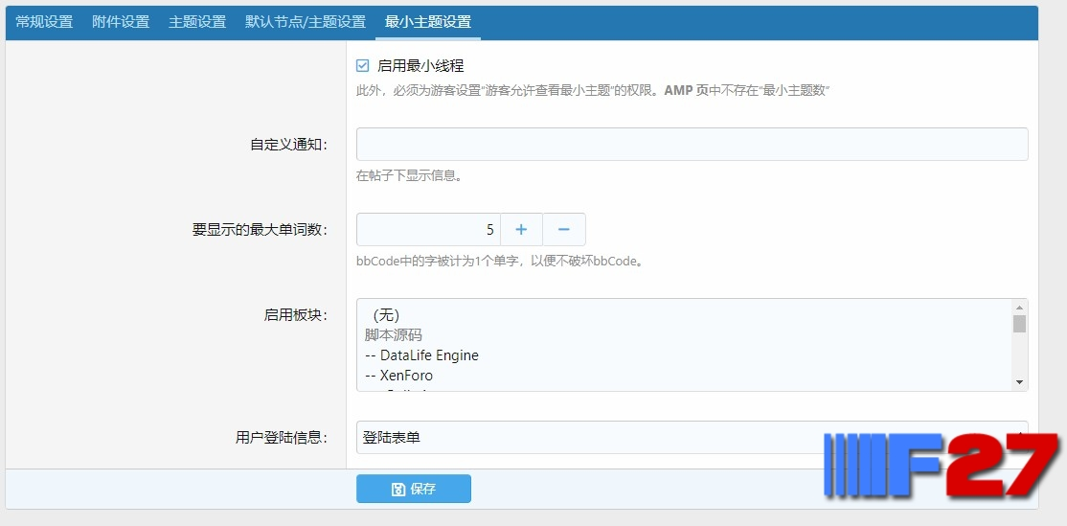The width and height of the screenshot is (1067, 526).
Task: Toggle the 启用最小线程 checkbox
Action: tap(362, 66)
